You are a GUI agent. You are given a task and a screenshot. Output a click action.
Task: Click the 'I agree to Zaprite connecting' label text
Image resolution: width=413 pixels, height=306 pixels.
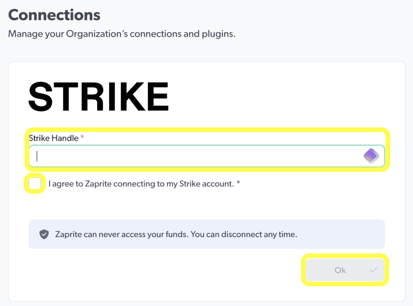(121, 184)
